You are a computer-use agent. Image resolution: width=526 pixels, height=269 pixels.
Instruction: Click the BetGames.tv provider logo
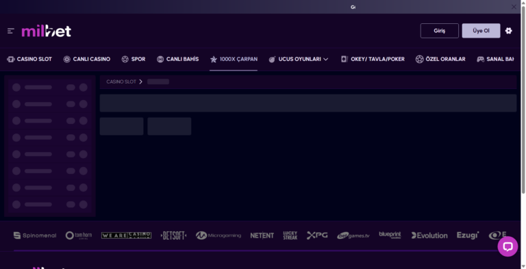tap(353, 235)
